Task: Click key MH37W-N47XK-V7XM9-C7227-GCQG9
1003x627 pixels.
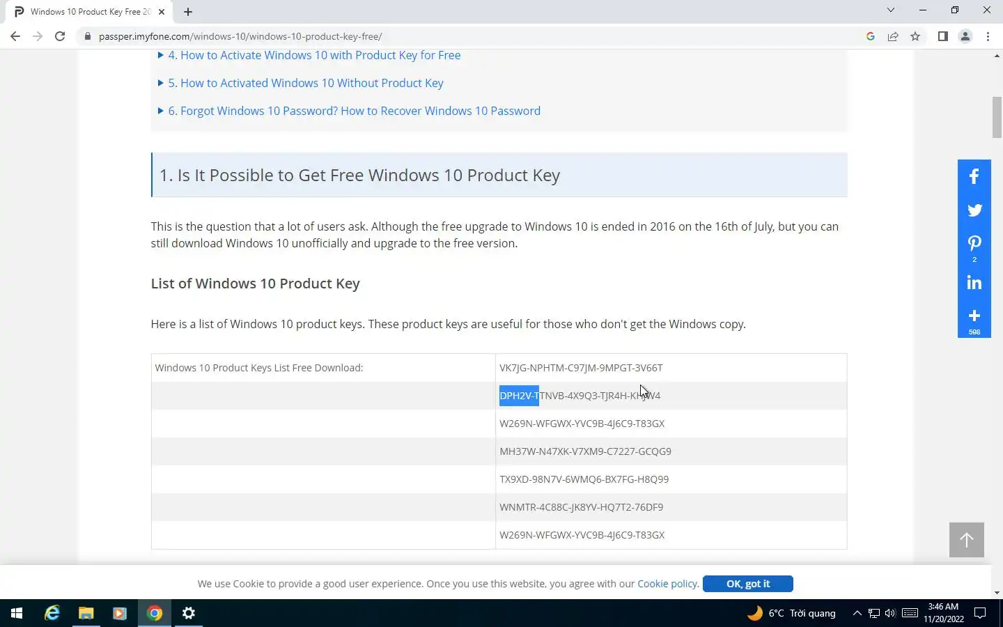Action: [x=585, y=451]
